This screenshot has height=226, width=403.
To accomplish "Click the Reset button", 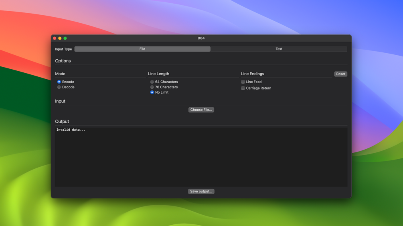I will tap(340, 74).
